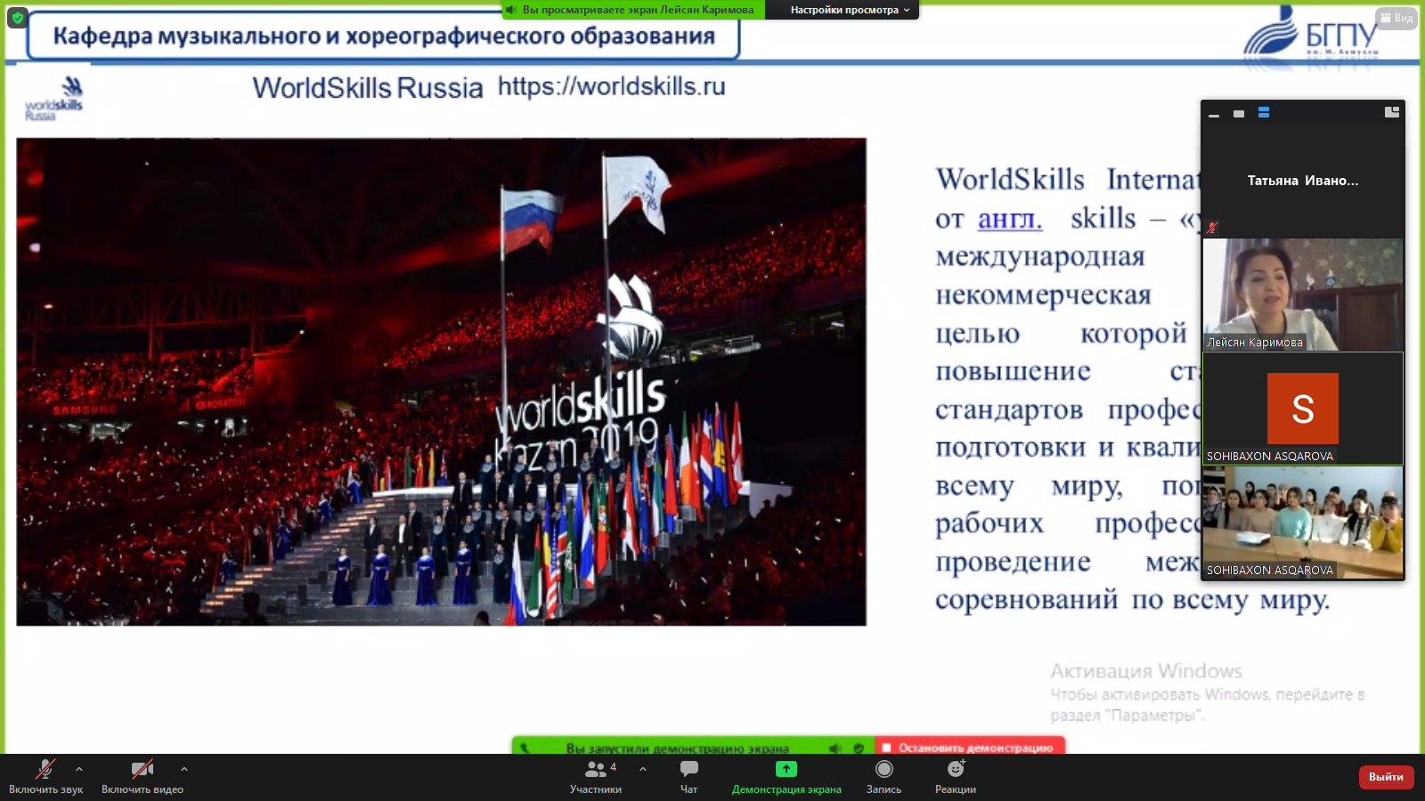This screenshot has width=1425, height=801.
Task: Expand audio options arrow beside Включить звук
Action: 79,769
